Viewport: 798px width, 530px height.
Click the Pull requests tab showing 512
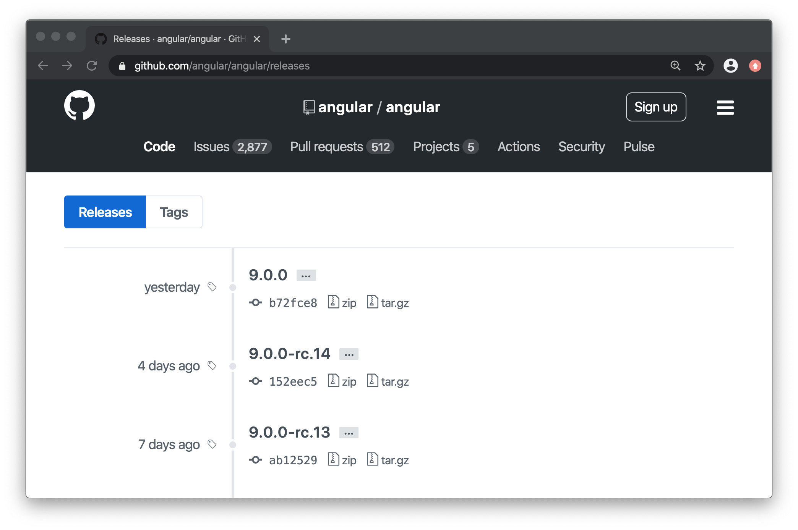coord(341,146)
